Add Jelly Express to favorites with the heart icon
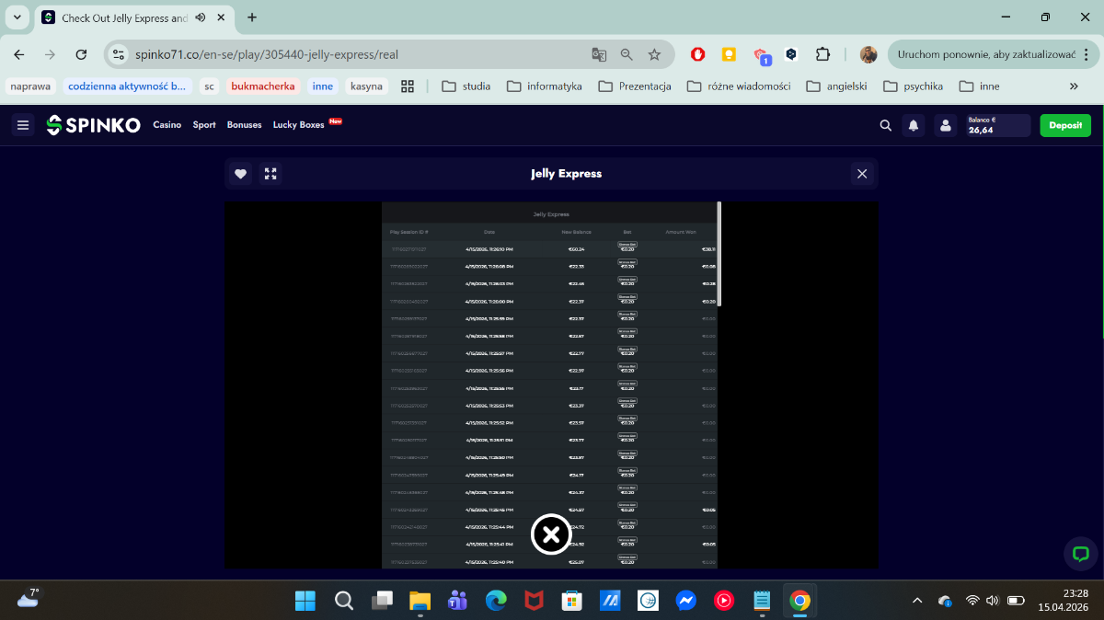1104x620 pixels. tap(240, 174)
